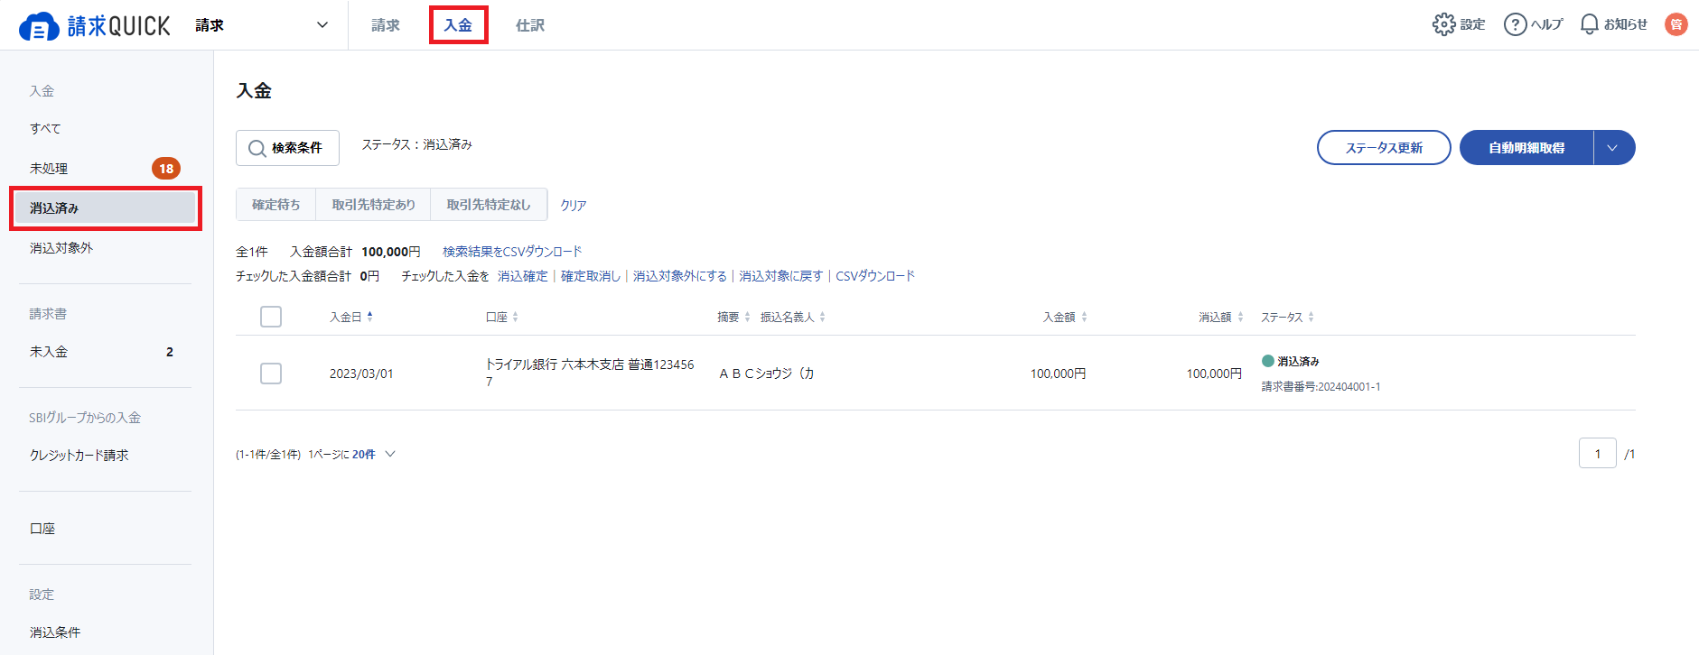Image resolution: width=1699 pixels, height=655 pixels.
Task: Click 検索結果をCSVダウンロード link
Action: pyautogui.click(x=512, y=252)
